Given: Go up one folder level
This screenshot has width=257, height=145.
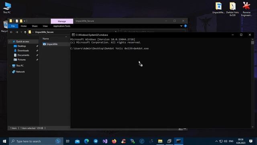Looking at the screenshot, I should [x=25, y=32].
